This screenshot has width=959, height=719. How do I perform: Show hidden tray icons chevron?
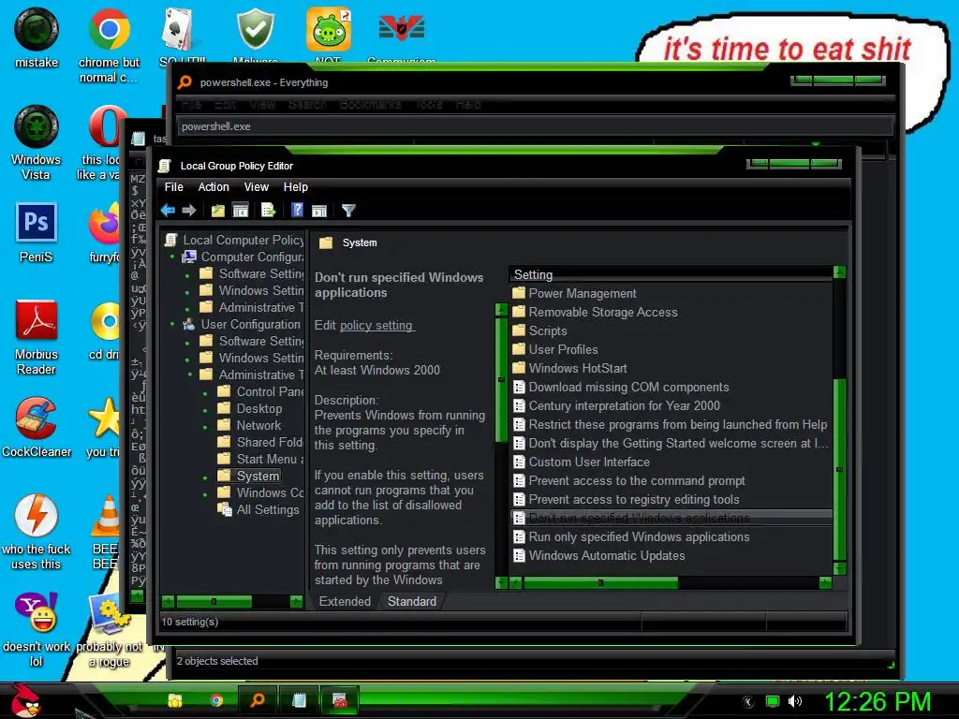tap(747, 702)
